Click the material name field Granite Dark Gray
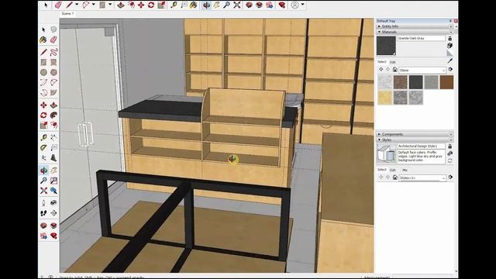This screenshot has height=279, width=496. [421, 38]
